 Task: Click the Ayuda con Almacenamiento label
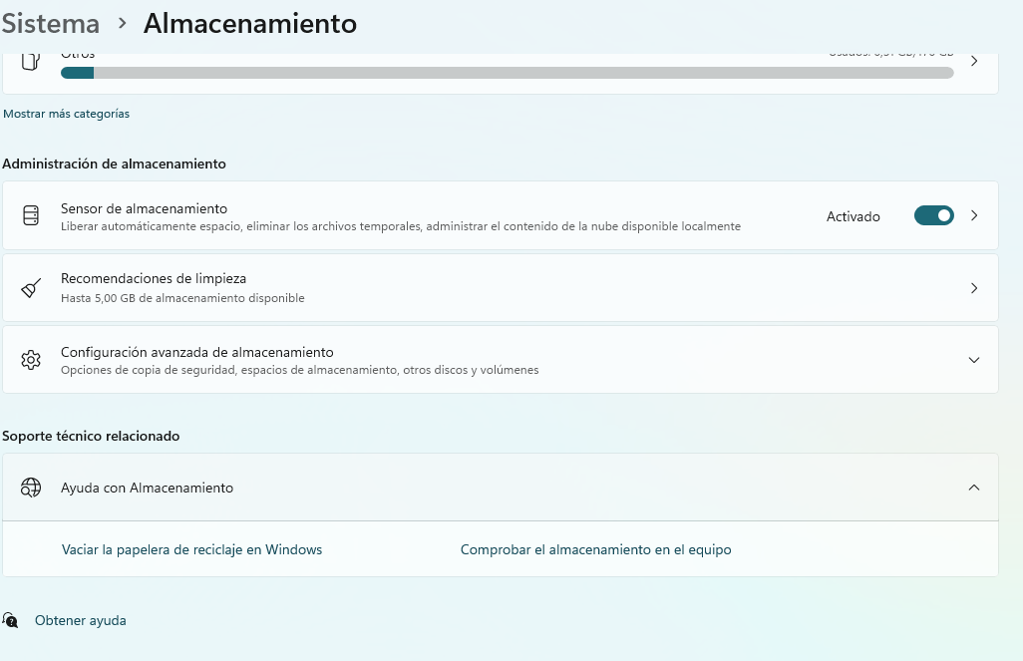click(147, 489)
